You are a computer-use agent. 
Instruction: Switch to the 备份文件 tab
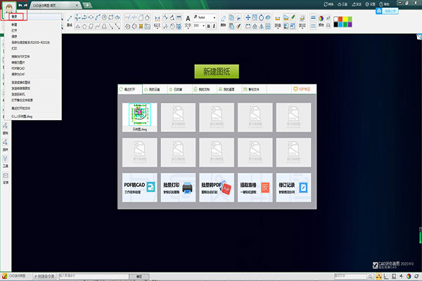coord(254,89)
